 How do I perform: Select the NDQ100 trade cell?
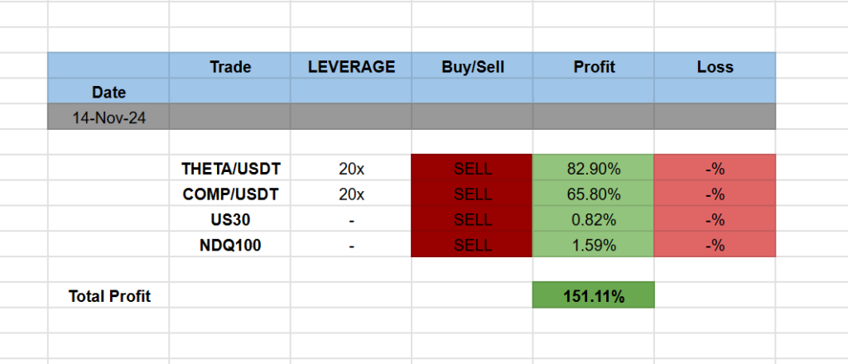(230, 246)
